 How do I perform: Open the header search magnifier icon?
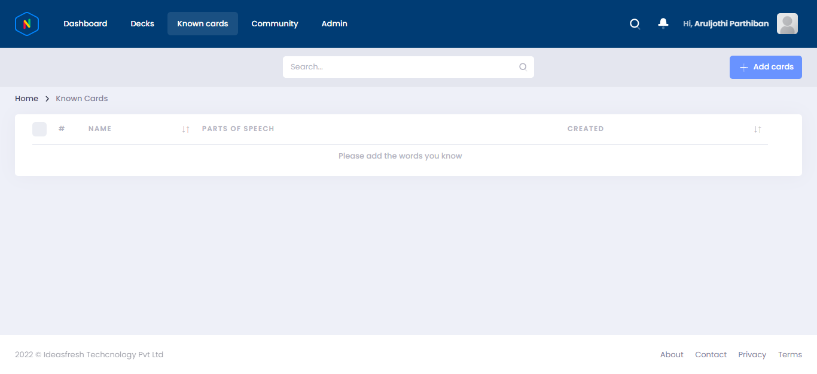tap(635, 24)
